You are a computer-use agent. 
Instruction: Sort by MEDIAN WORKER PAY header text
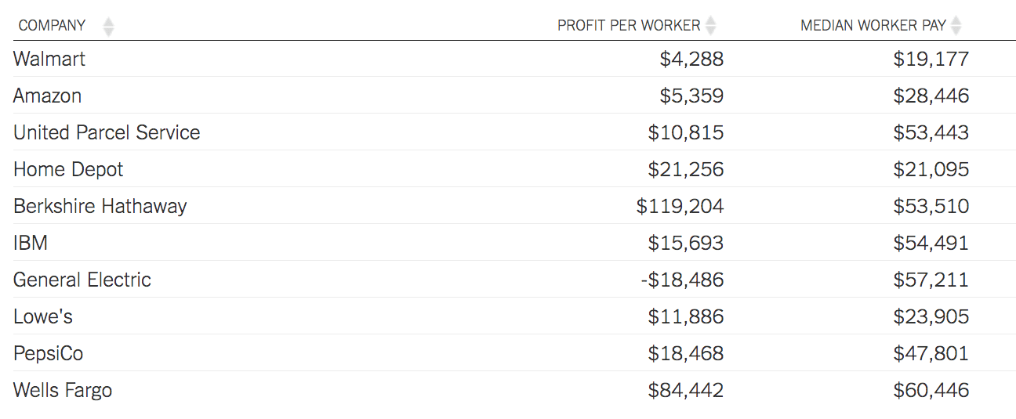pyautogui.click(x=873, y=26)
